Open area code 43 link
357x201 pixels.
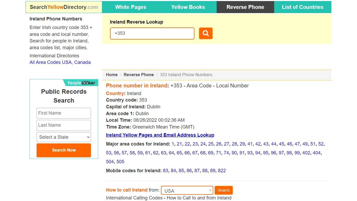[x=266, y=144]
